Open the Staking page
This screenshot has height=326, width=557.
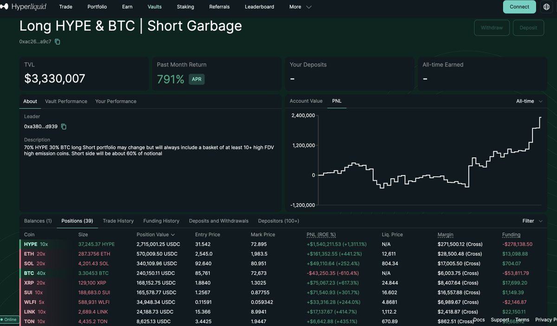coord(186,7)
